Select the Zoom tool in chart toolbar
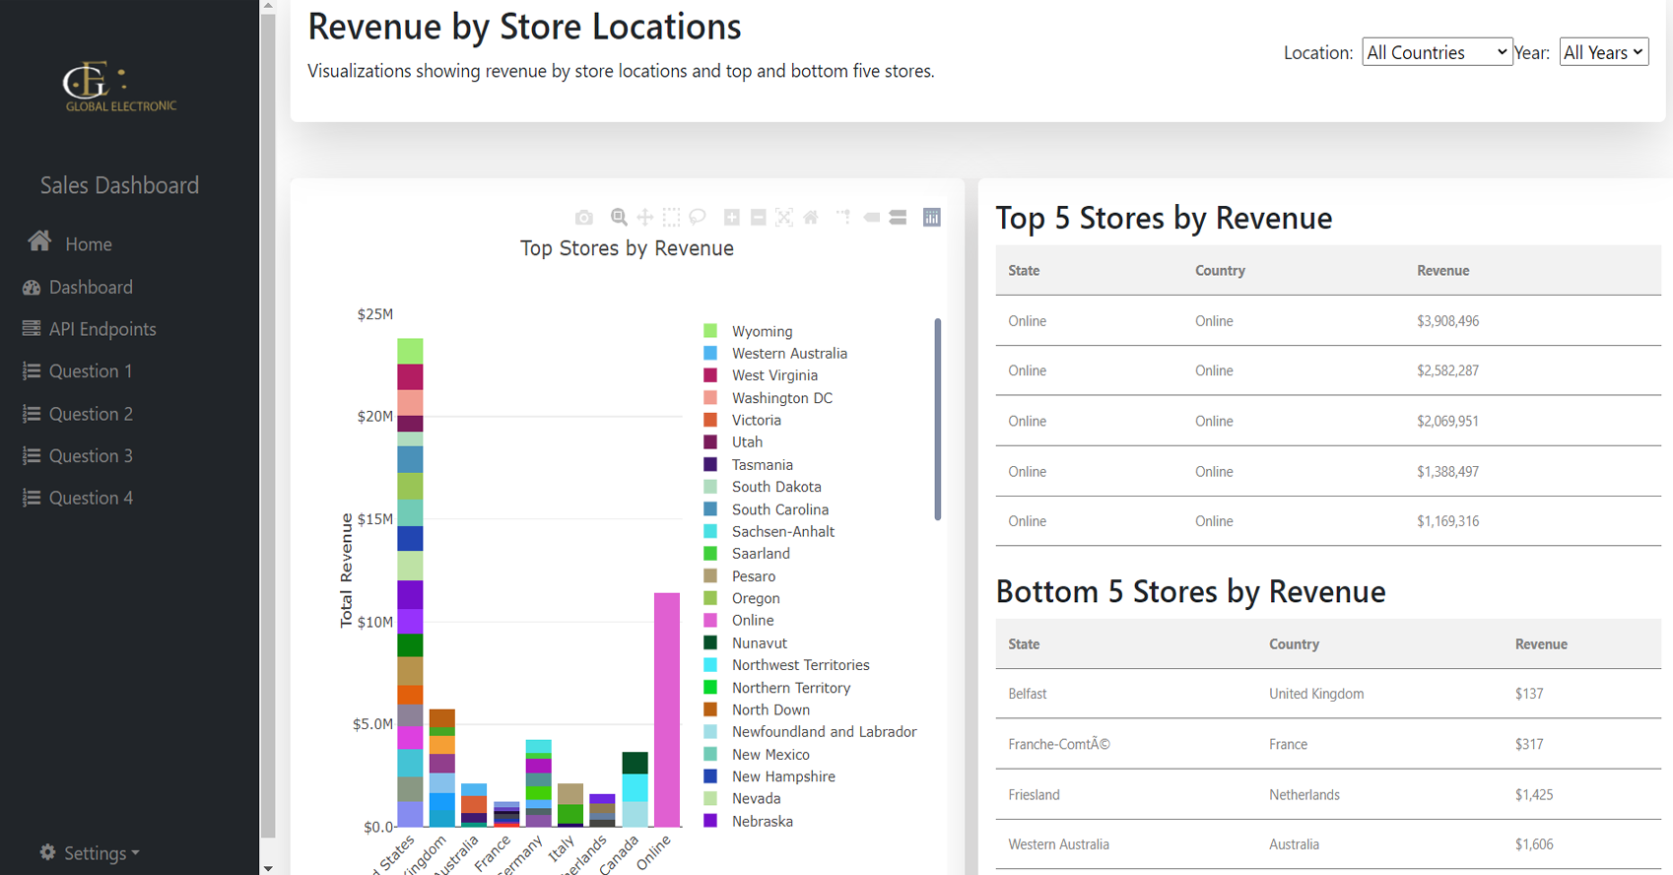 pos(619,218)
